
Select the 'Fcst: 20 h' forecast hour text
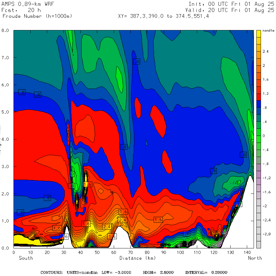pyautogui.click(x=21, y=10)
